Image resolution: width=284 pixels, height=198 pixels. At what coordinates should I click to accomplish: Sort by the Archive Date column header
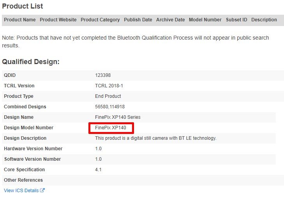point(170,20)
